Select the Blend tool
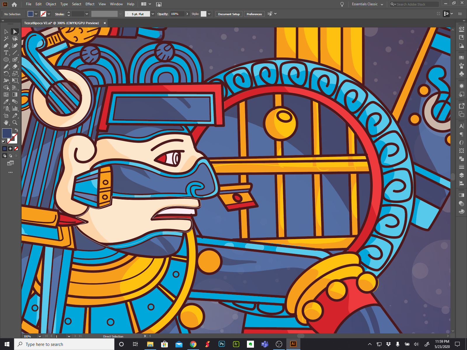 click(x=15, y=101)
